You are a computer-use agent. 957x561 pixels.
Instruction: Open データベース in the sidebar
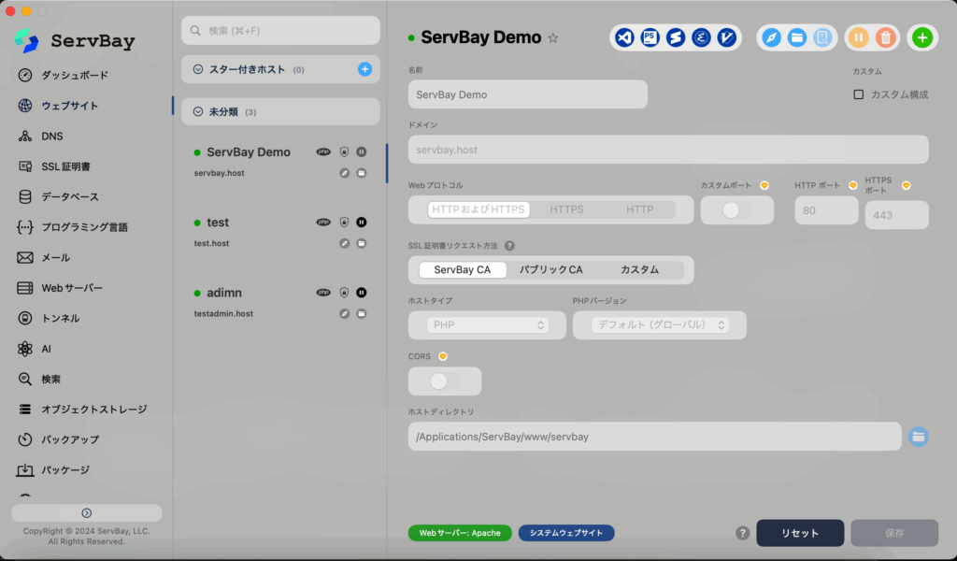click(x=69, y=196)
